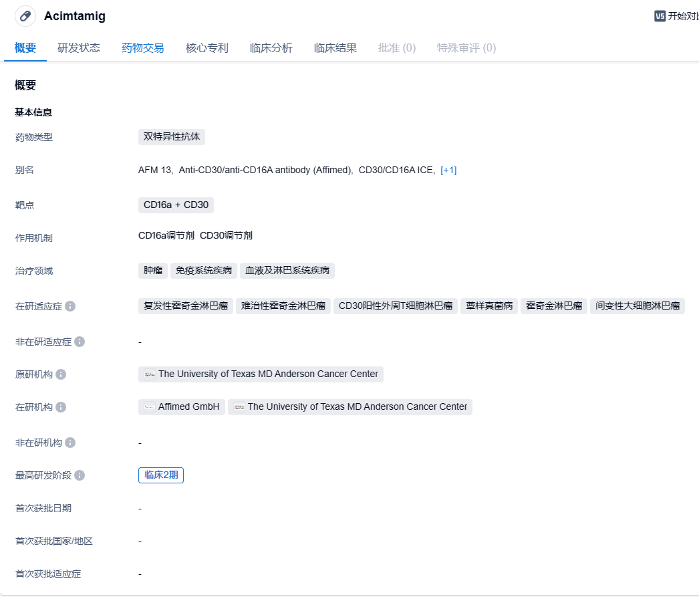Click info icon beside 原研机构
This screenshot has width=699, height=597.
pos(61,374)
